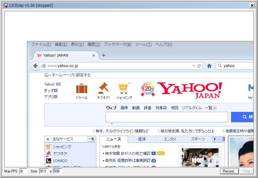Image resolution: width=258 pixels, height=178 pixels.
Task: Select the 画像 search category
Action: pos(124,108)
